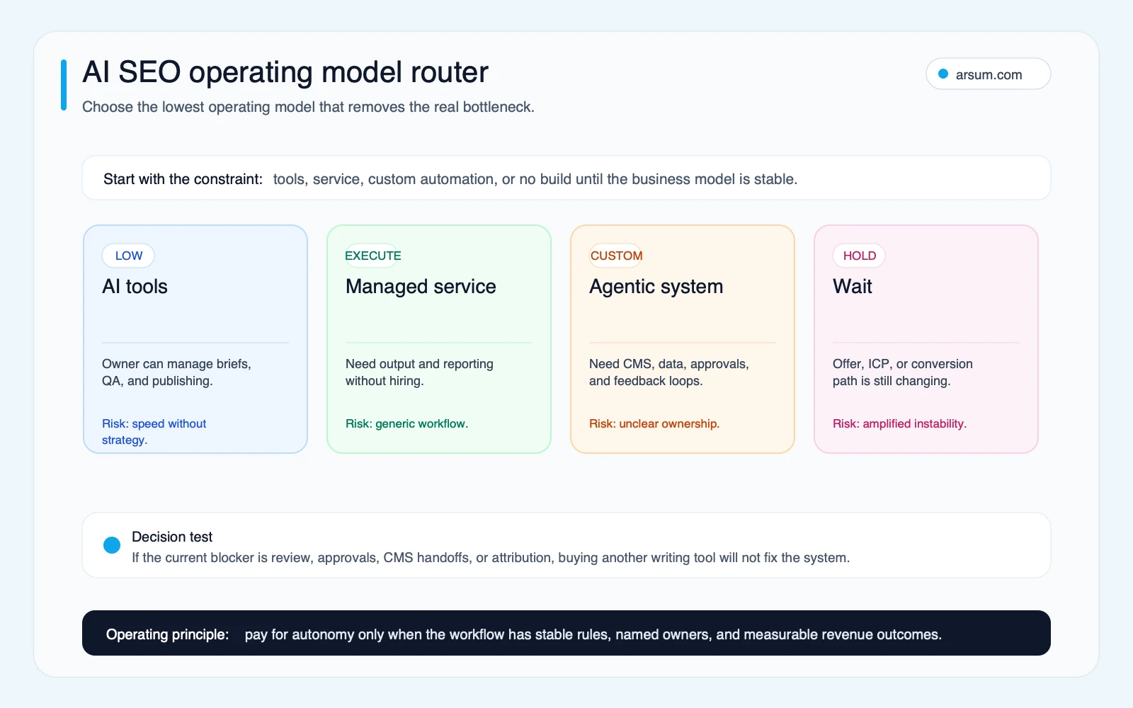Viewport: 1133px width, 708px height.
Task: Click the Start with the constraint label
Action: 183,179
